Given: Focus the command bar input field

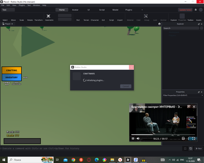Looking at the screenshot, I should point(91,148).
